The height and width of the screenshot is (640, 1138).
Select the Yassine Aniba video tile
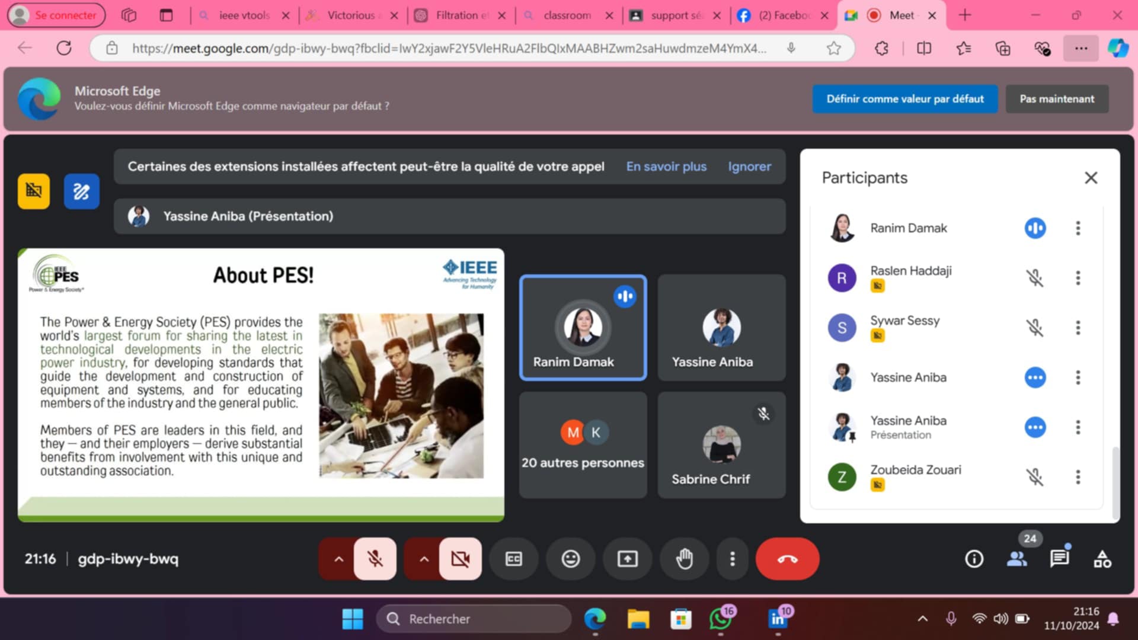(721, 328)
